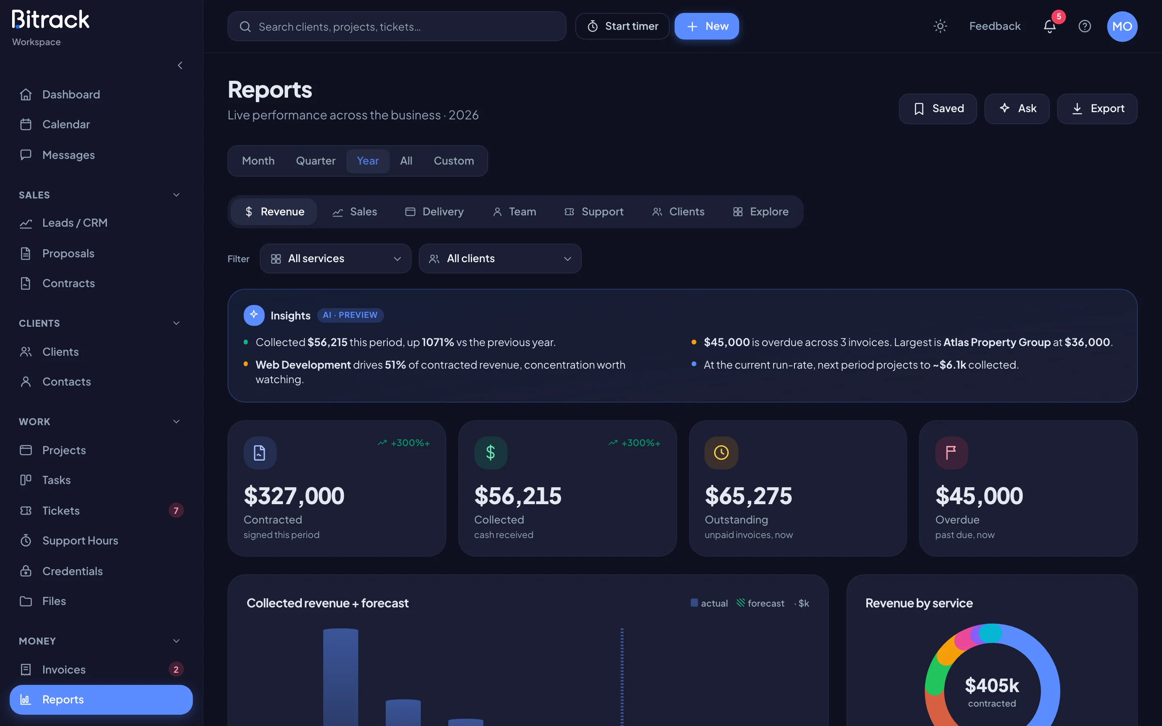Export the report
This screenshot has height=726, width=1162.
[x=1097, y=108]
